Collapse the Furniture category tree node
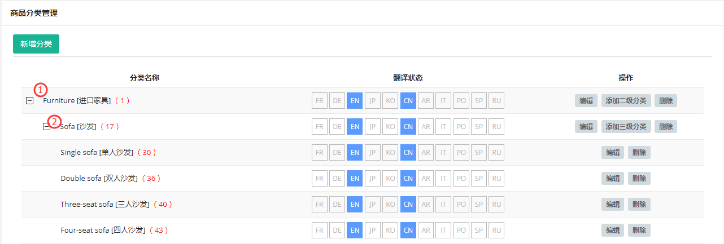Screen dimensions: 724x244 coord(30,101)
